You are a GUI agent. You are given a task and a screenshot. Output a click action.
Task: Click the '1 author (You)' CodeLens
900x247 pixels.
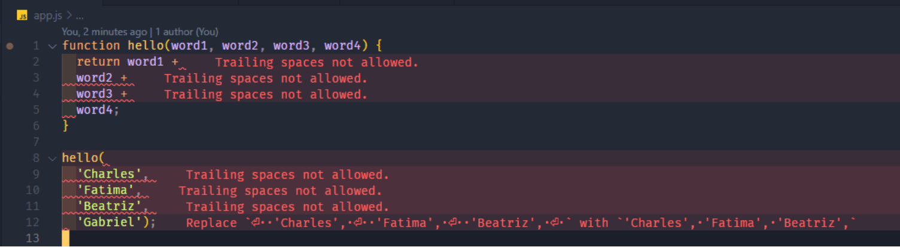pyautogui.click(x=187, y=32)
